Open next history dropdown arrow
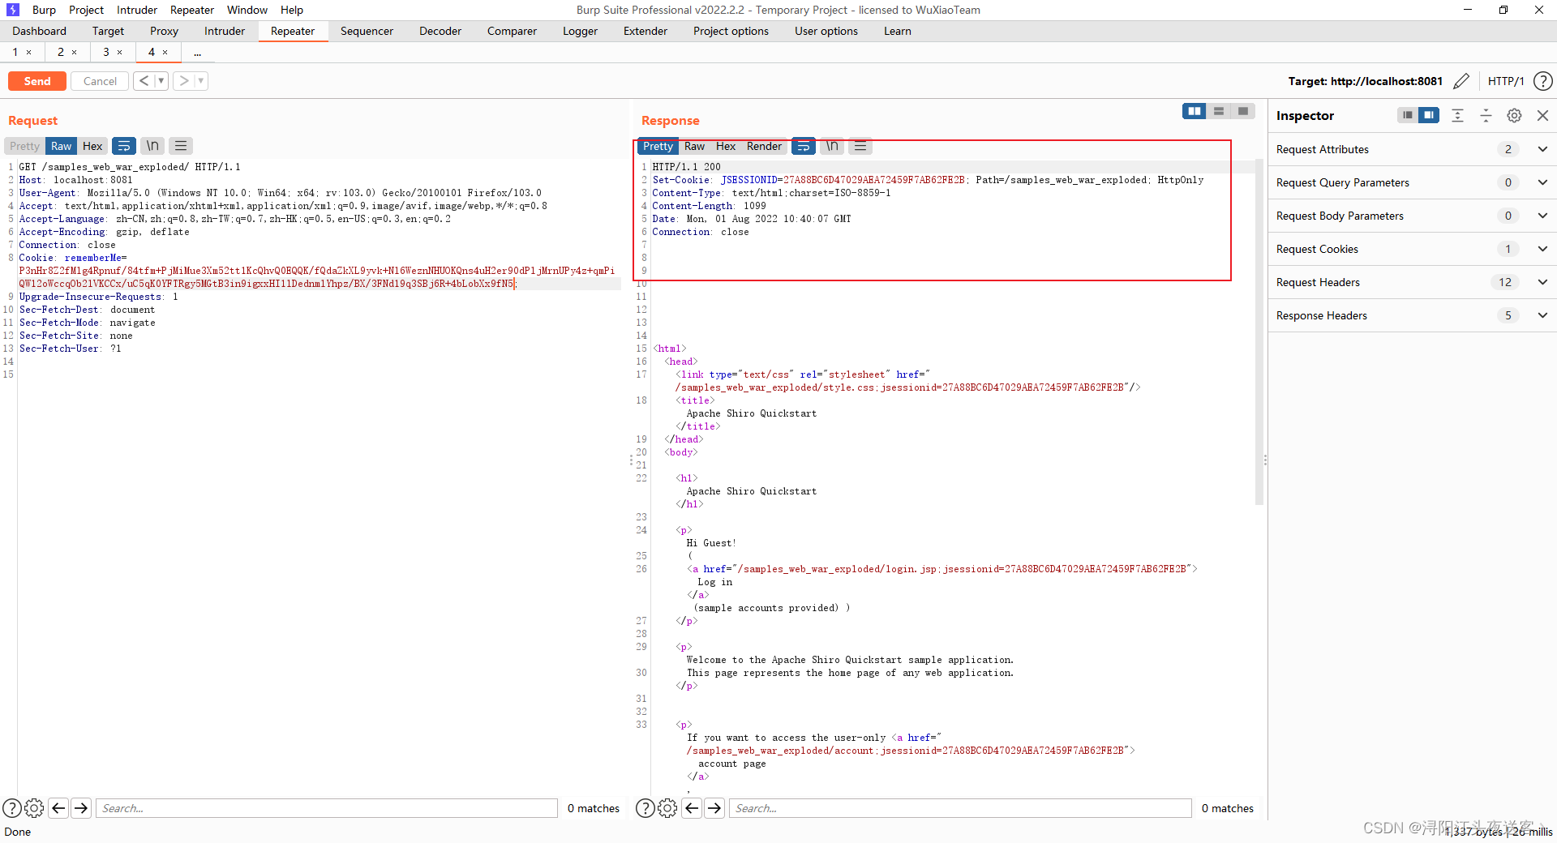 [201, 81]
